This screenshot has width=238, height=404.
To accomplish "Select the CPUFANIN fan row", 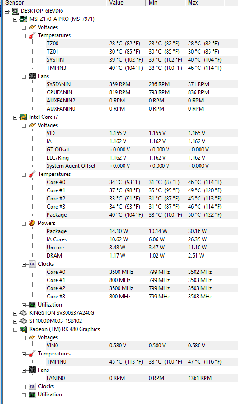I will [142, 92].
